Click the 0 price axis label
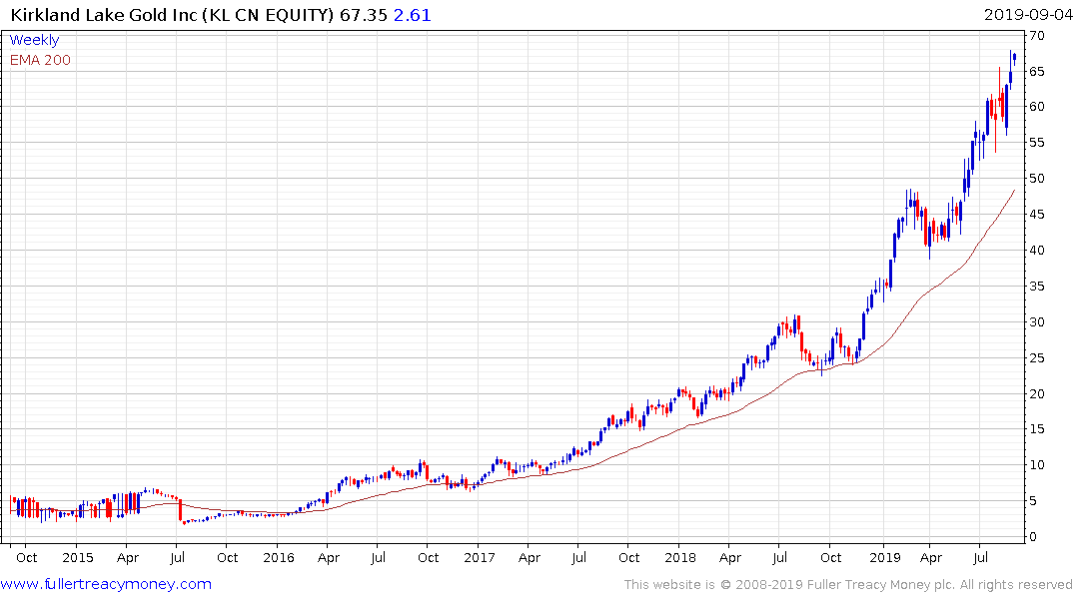This screenshot has height=599, width=1074. (x=1033, y=537)
